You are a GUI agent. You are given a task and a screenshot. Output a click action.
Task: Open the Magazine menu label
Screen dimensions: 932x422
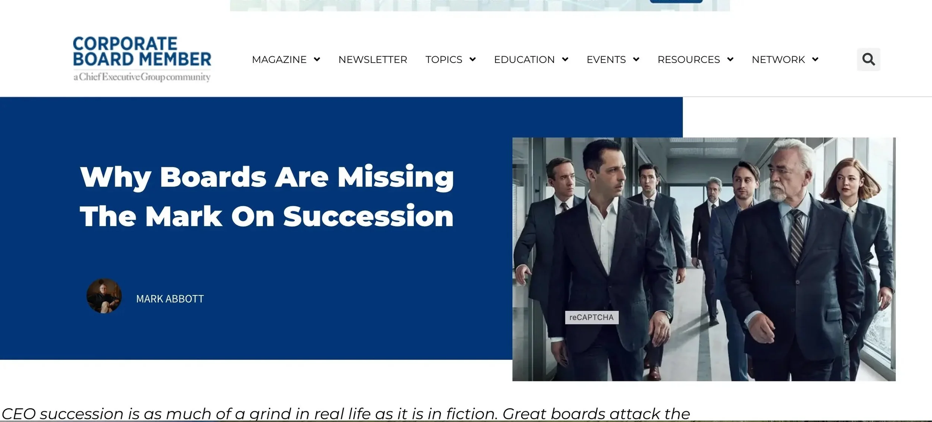coord(279,60)
